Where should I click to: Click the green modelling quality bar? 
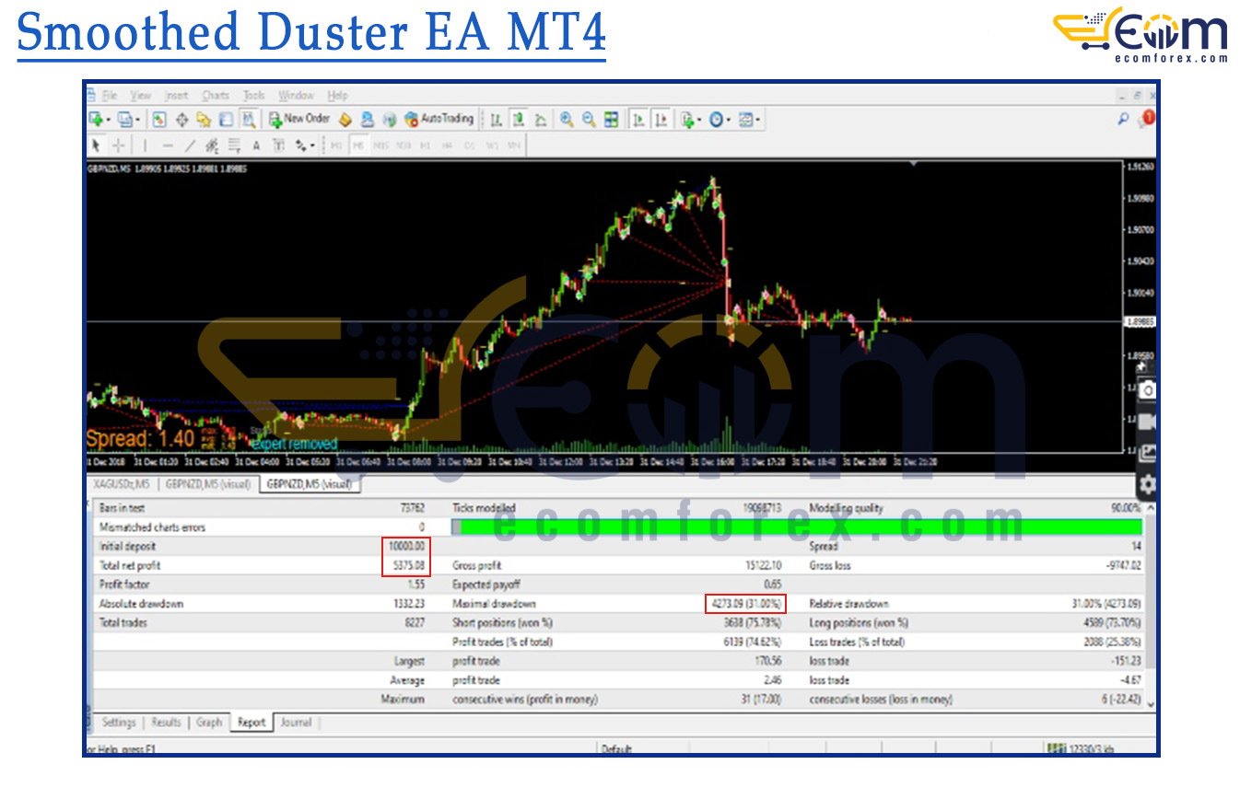pos(801,527)
